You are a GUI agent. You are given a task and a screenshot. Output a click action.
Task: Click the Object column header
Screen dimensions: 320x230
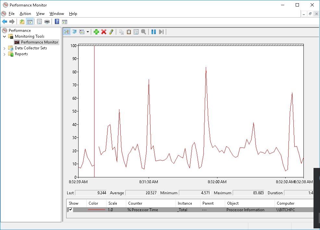coord(250,203)
